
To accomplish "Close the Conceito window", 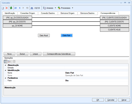I will pos(129,3).
